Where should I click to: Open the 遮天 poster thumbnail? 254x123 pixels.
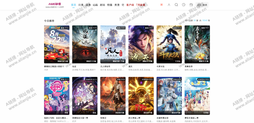pyautogui.click(x=141, y=44)
